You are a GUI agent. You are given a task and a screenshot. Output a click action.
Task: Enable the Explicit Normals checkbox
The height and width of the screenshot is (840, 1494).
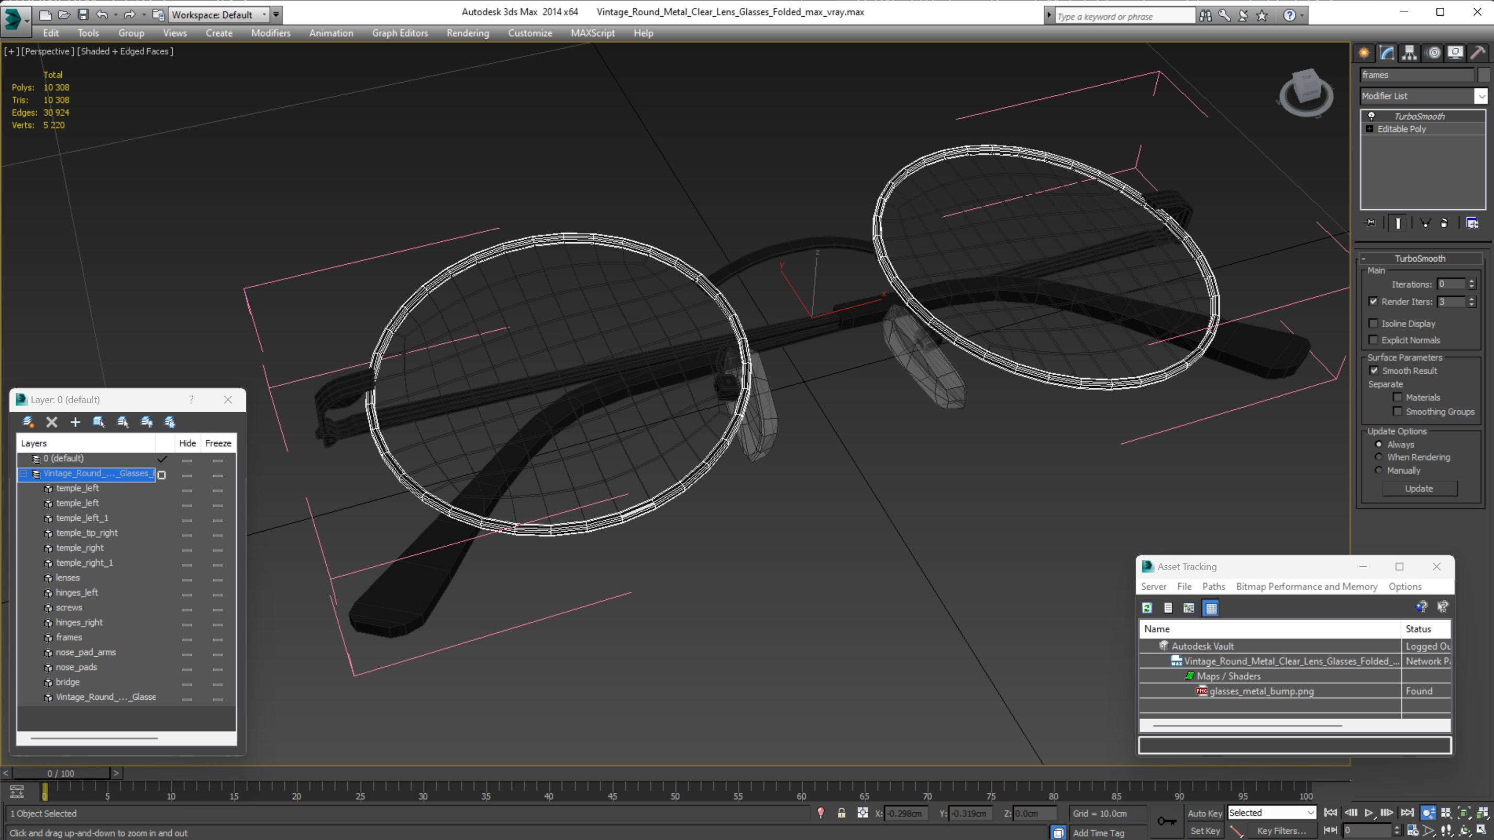pyautogui.click(x=1373, y=340)
